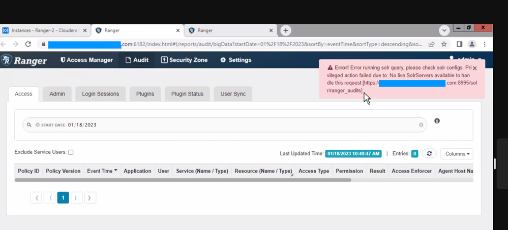This screenshot has width=508, height=230.
Task: Refresh the audit entries list
Action: pos(429,153)
